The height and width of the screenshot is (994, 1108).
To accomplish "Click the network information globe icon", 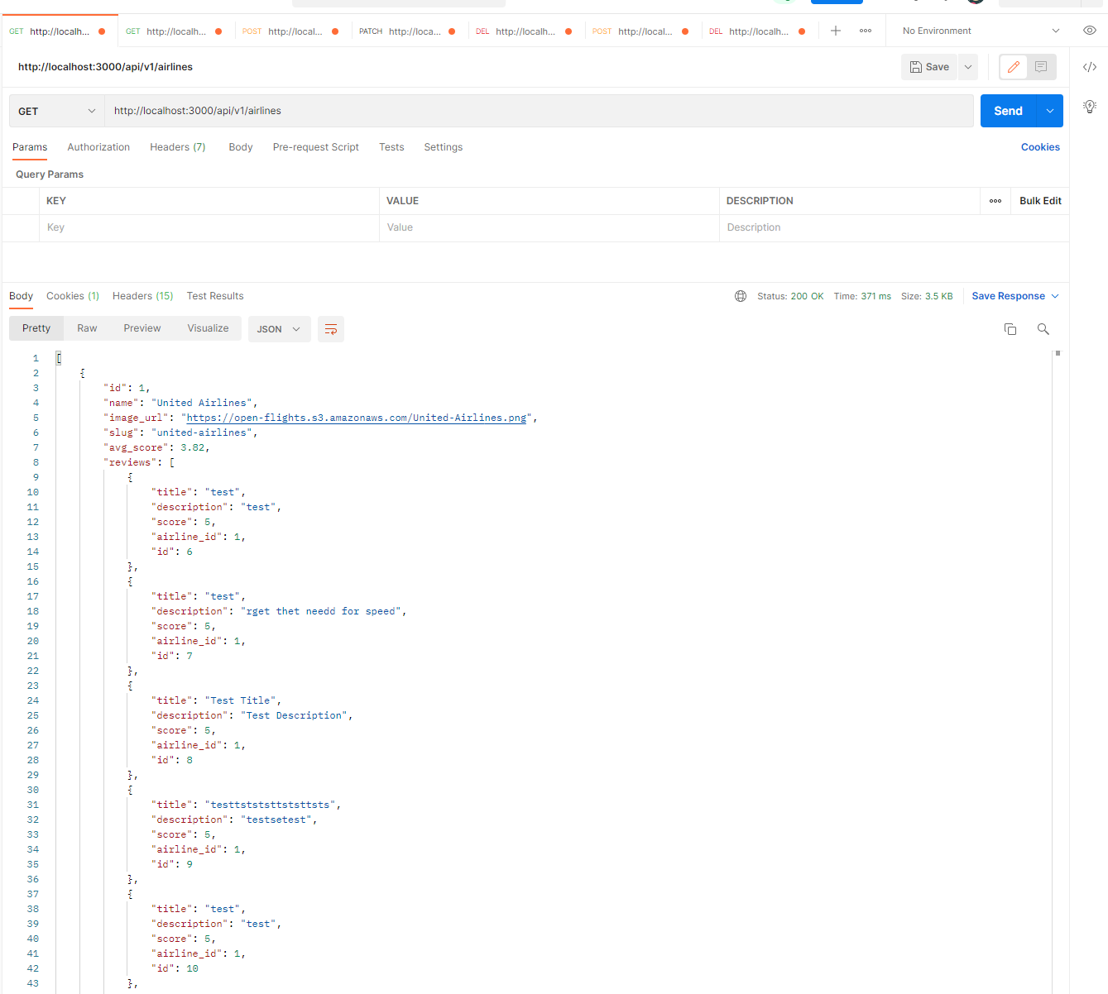I will tap(740, 295).
